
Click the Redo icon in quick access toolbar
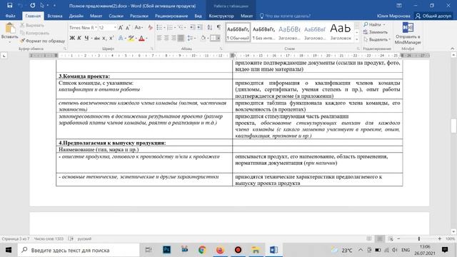32,5
